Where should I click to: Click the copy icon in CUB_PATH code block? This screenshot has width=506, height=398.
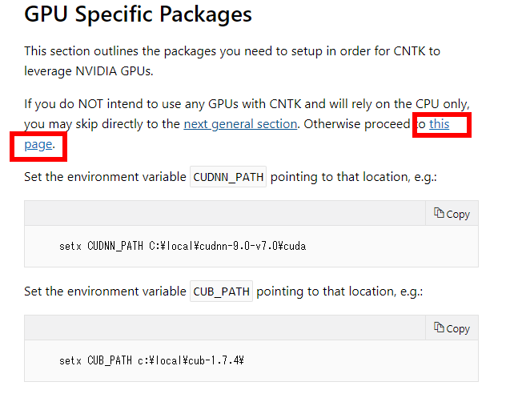click(x=439, y=328)
